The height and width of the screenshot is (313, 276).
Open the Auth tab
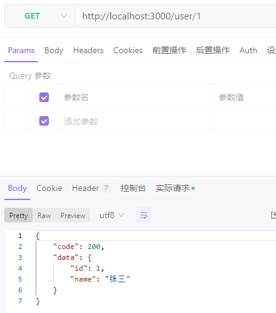tap(248, 50)
